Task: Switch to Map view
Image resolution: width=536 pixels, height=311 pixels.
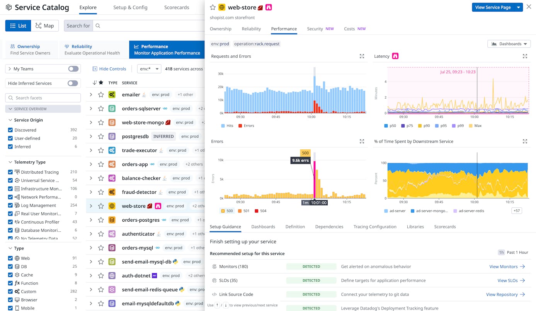Action: pyautogui.click(x=45, y=26)
